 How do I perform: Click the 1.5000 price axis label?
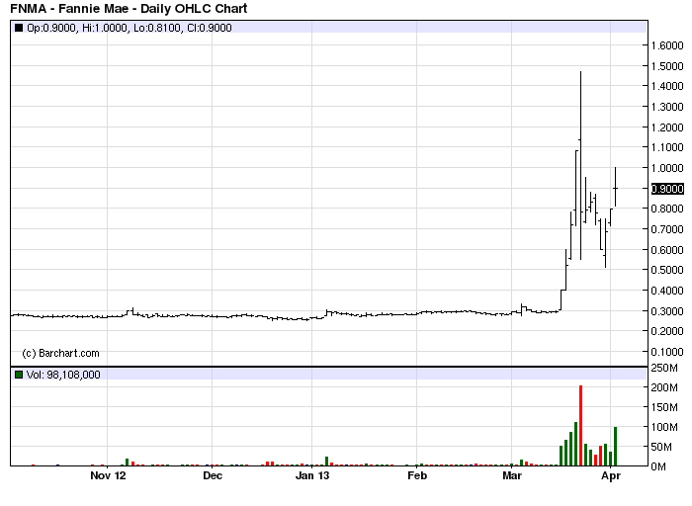(667, 66)
